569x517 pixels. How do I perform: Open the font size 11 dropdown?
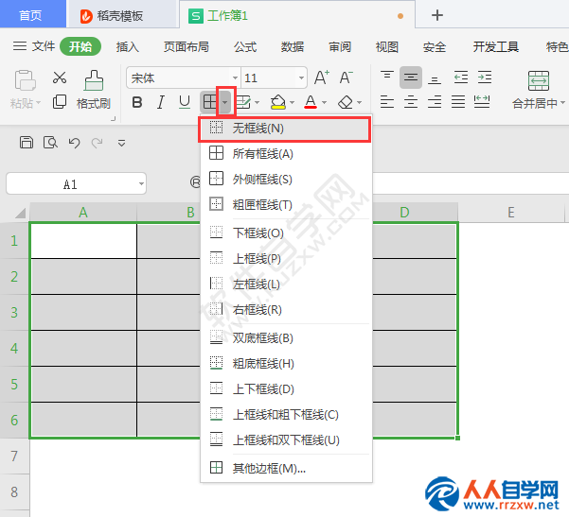point(301,78)
